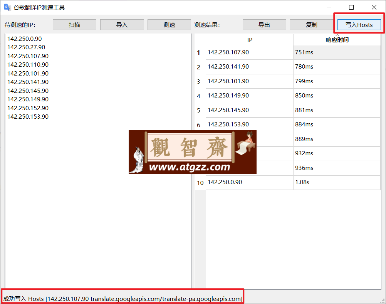This screenshot has width=386, height=304.
Task: Click the 936ms response time cell
Action: click(x=337, y=168)
